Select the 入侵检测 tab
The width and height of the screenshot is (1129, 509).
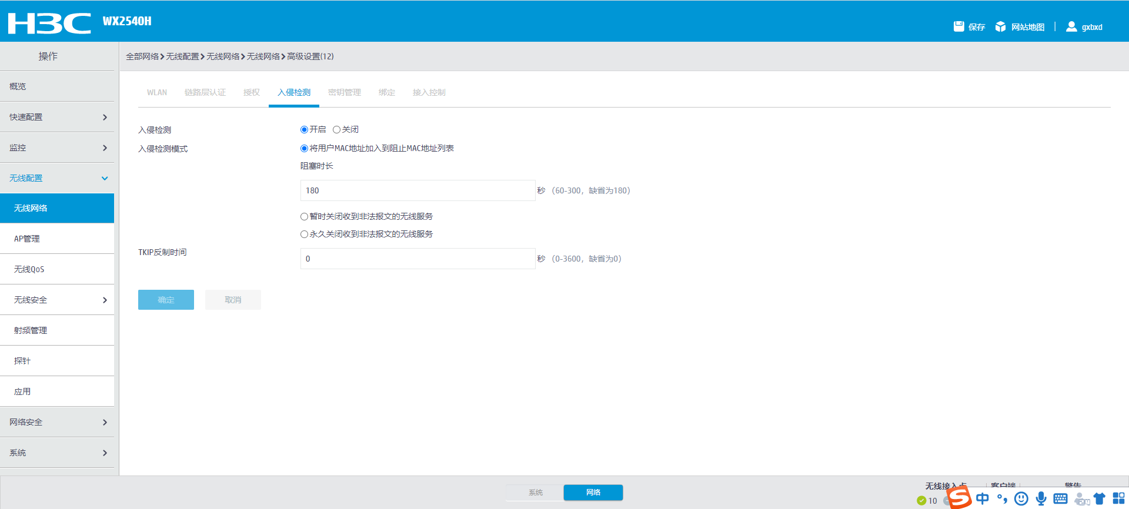(x=294, y=92)
